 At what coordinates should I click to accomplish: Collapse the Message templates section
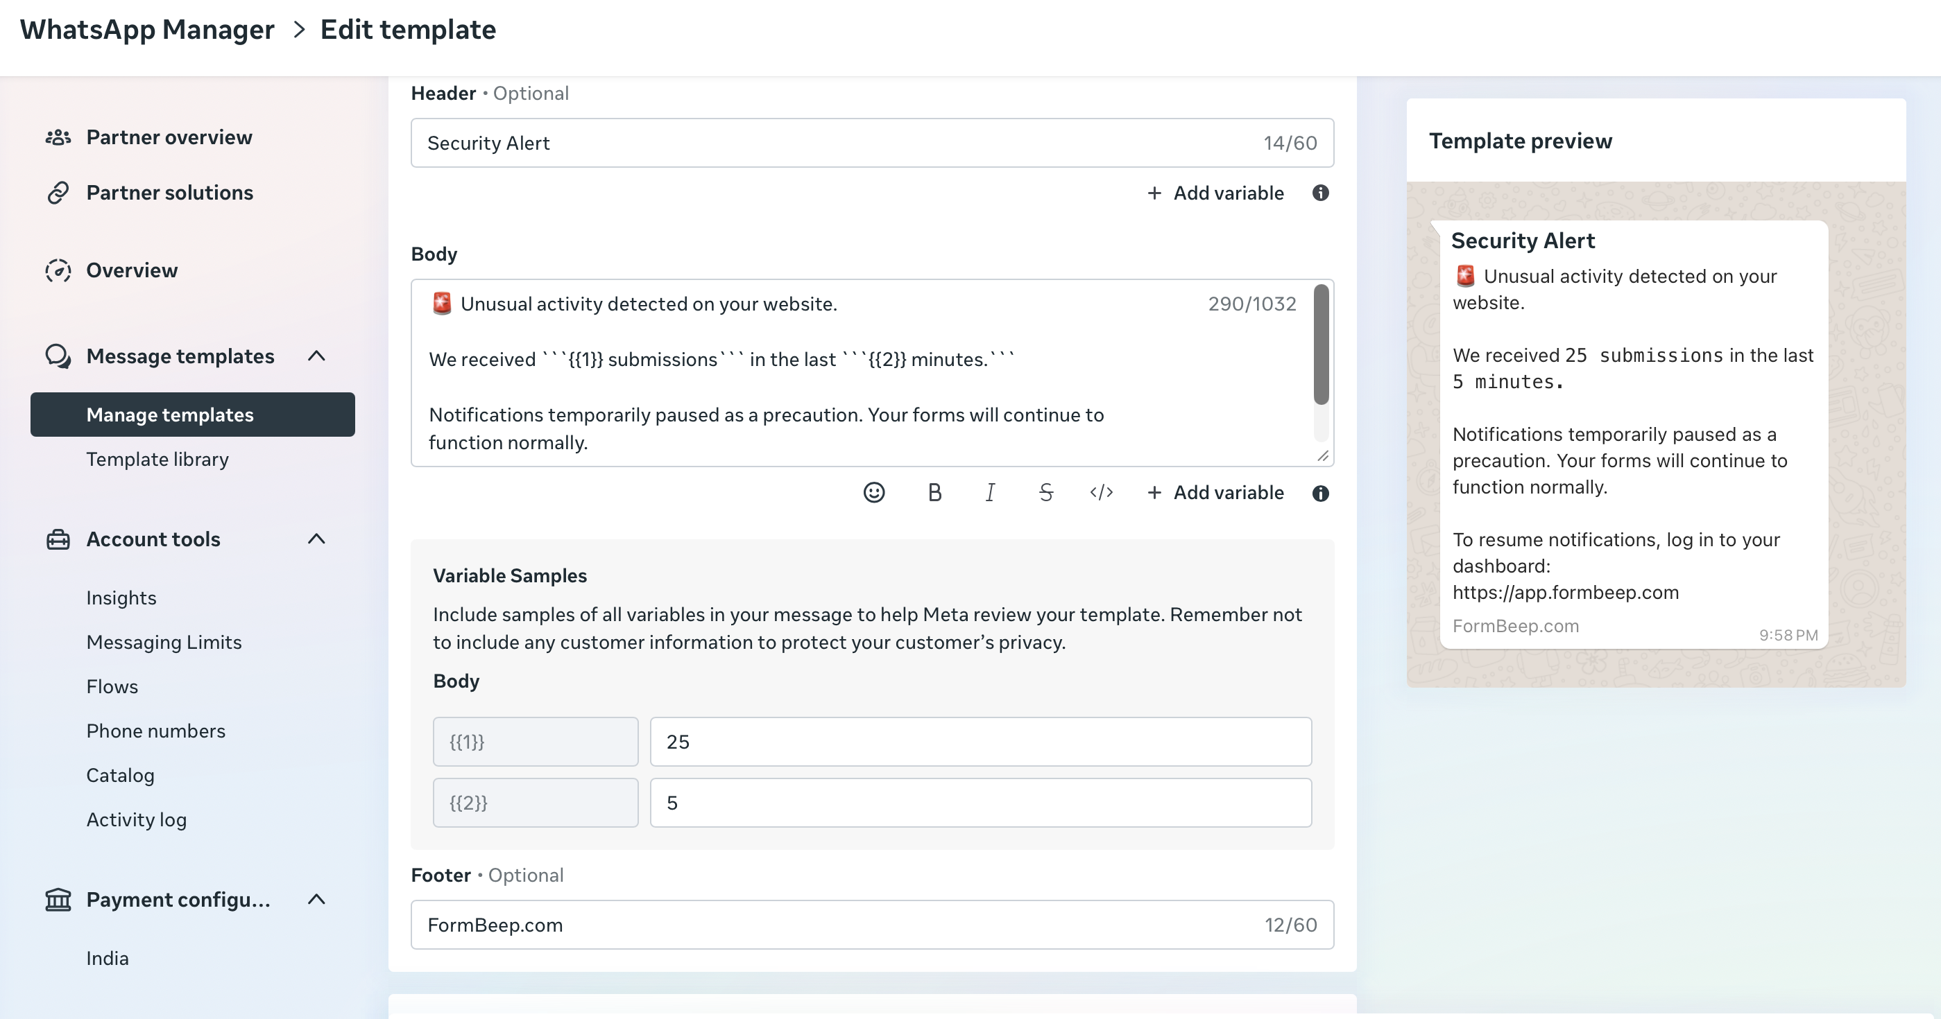pos(316,356)
